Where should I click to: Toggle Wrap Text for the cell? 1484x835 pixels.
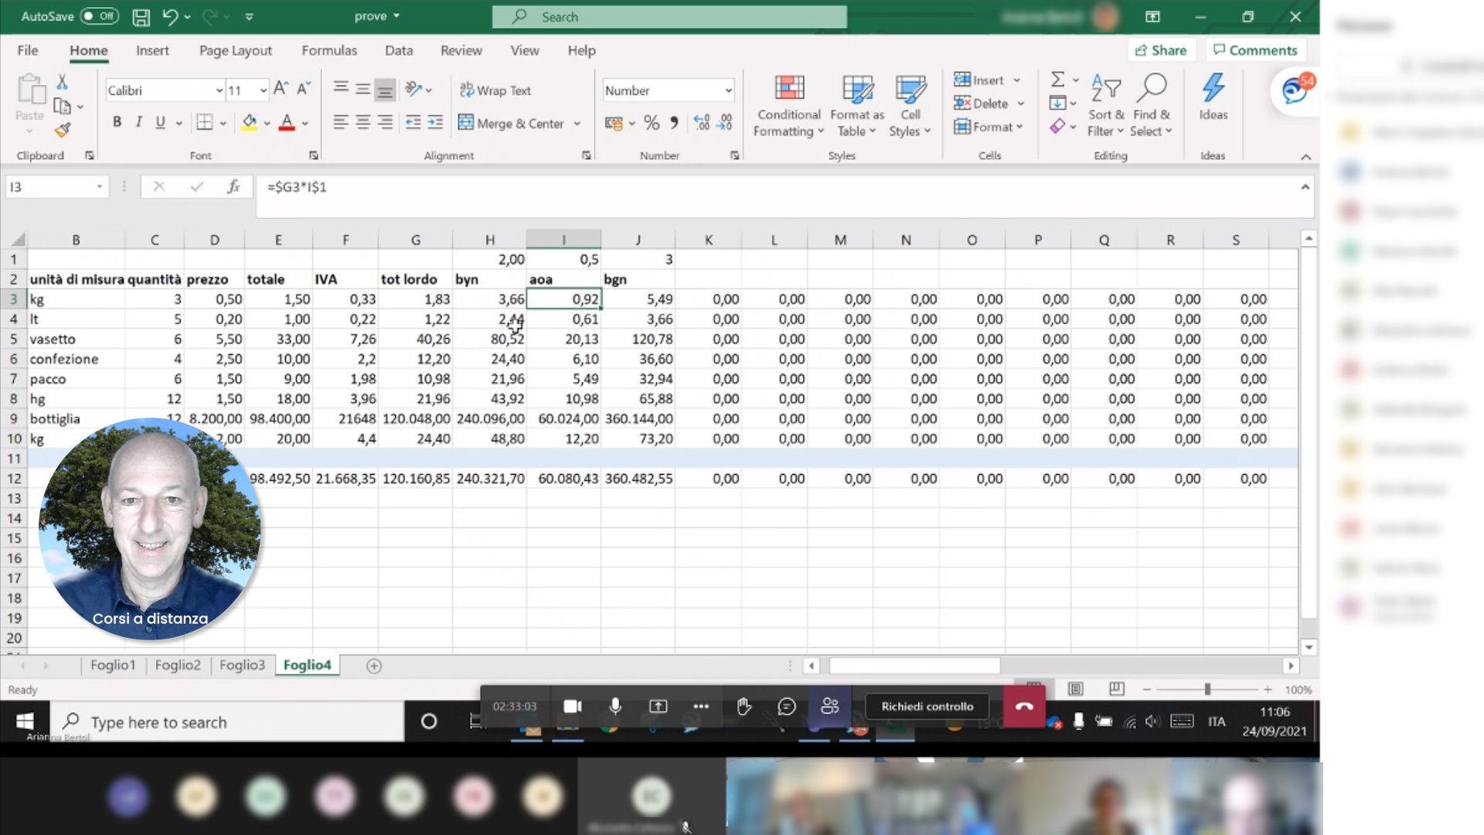(495, 90)
